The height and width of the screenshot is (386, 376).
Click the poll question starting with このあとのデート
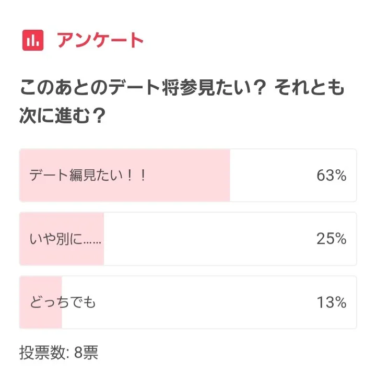point(183,88)
